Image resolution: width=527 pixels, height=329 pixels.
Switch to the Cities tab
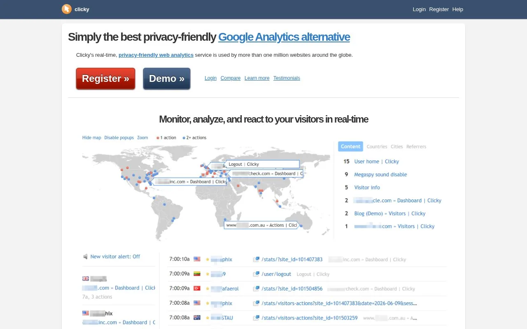[x=397, y=147]
